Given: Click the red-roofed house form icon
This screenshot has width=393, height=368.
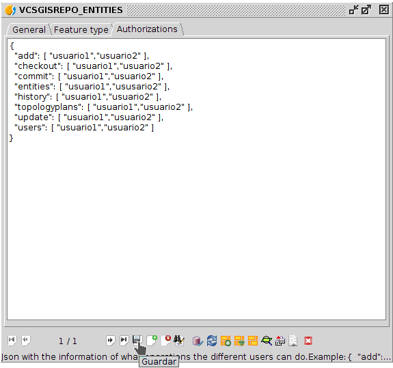Looking at the screenshot, I should (280, 341).
